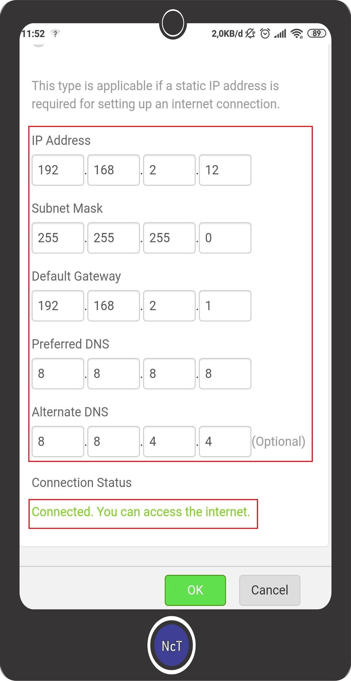Select the Alternate DNS last octet field with 4

coord(225,441)
